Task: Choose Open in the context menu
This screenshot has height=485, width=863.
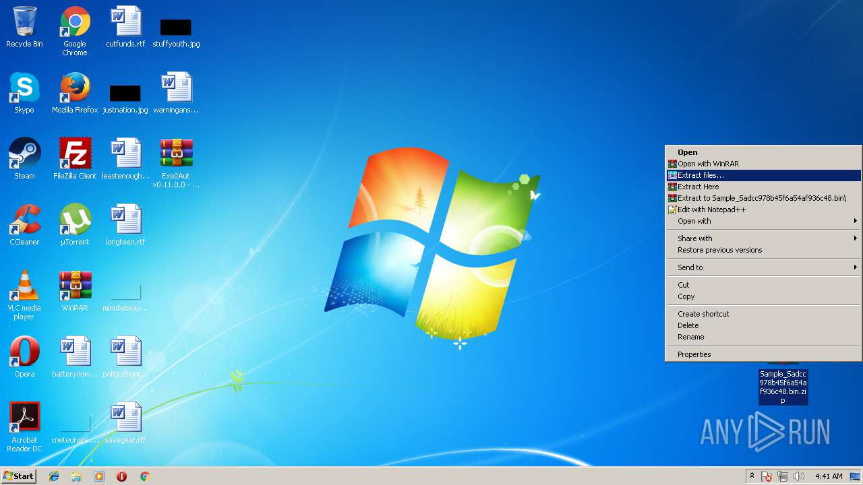Action: click(763, 152)
